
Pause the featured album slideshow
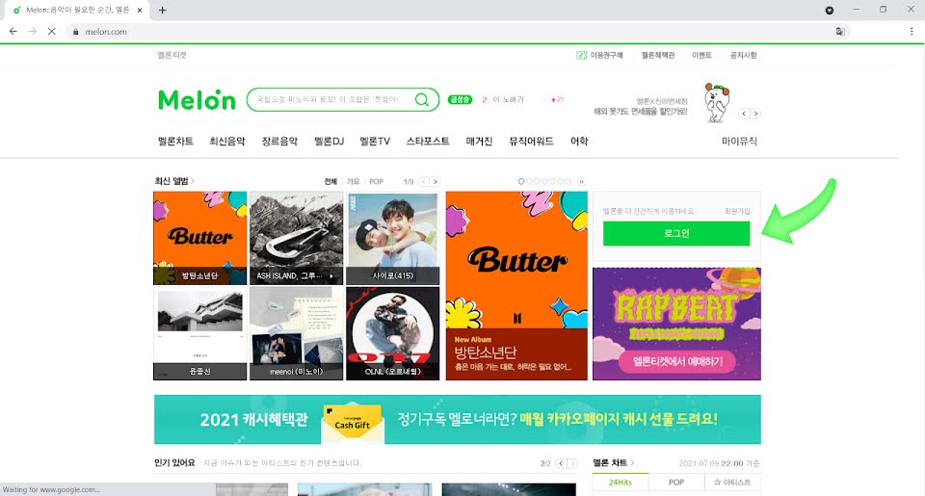click(x=581, y=182)
